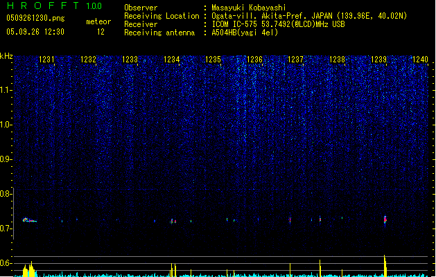
Task: Click the 0.7 kHz axis label
Action: (6, 229)
